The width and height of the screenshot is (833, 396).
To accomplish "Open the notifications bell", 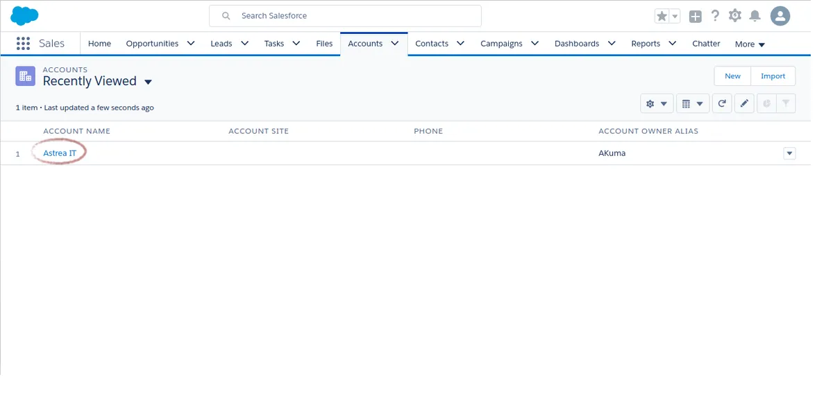I will tap(755, 15).
